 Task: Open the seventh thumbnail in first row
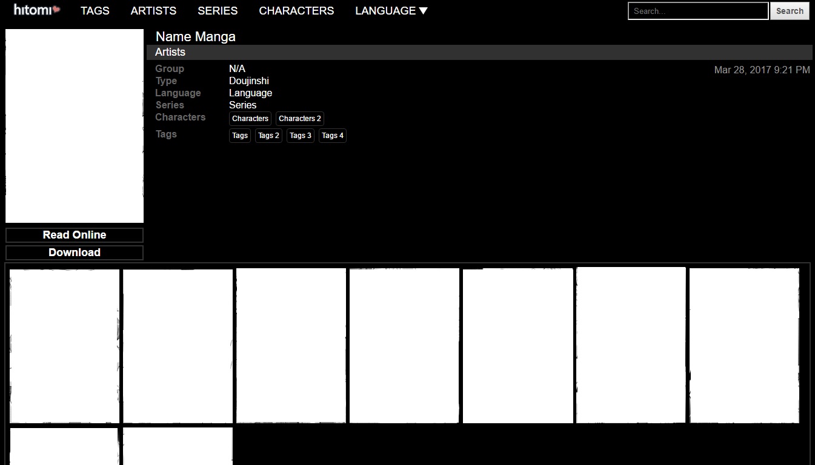pos(744,346)
